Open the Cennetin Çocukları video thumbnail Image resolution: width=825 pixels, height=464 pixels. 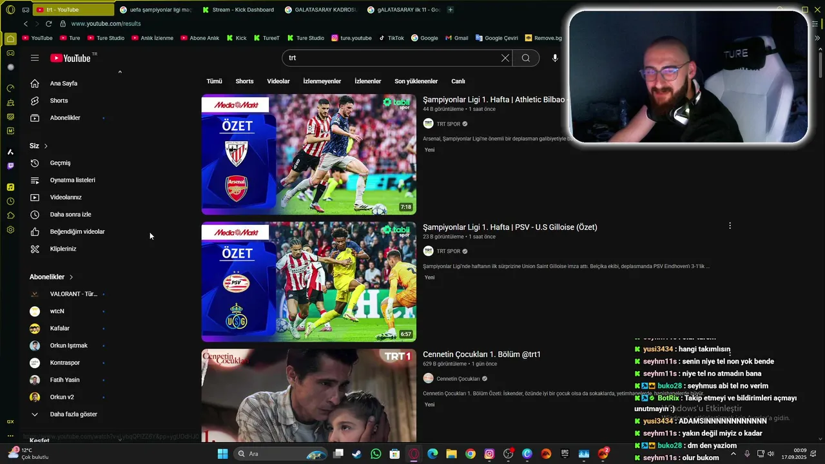coord(309,396)
